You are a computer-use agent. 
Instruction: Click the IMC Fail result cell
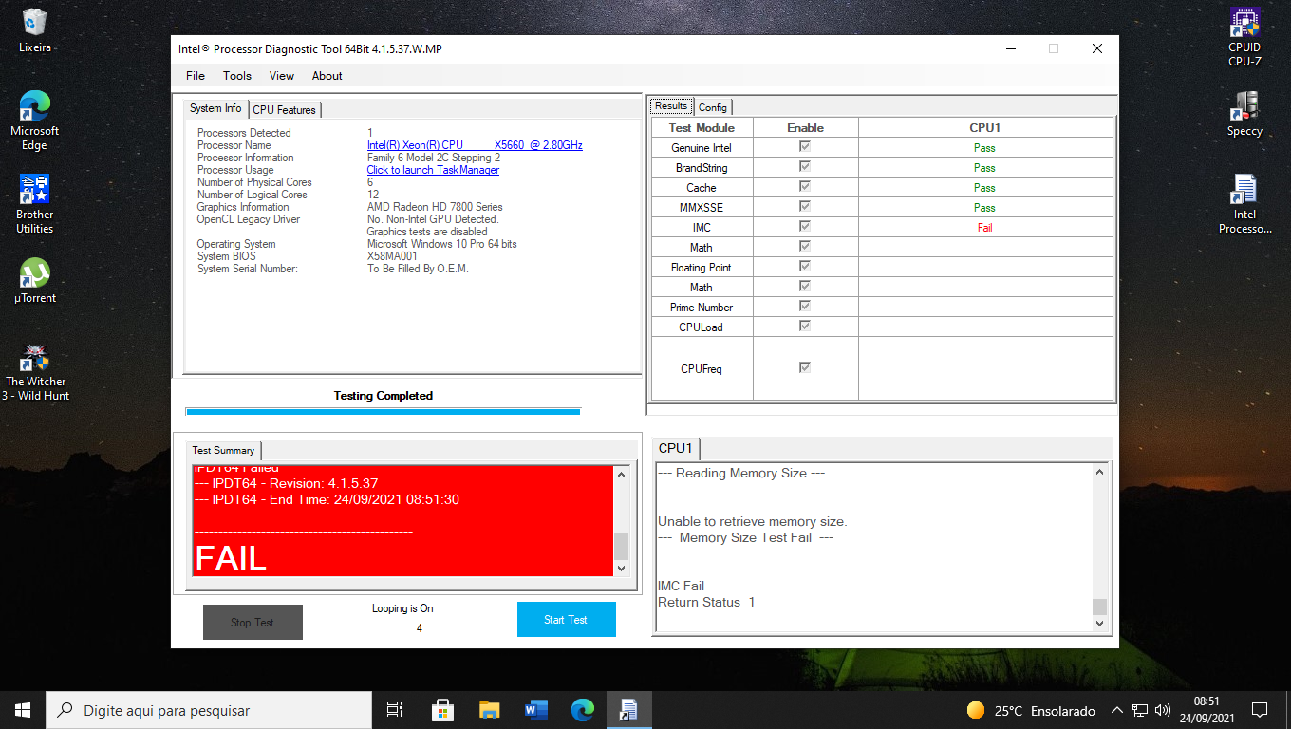pos(985,228)
